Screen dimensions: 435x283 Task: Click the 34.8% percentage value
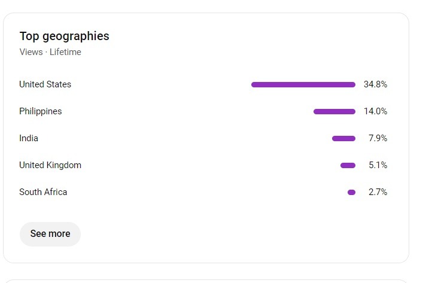[375, 84]
